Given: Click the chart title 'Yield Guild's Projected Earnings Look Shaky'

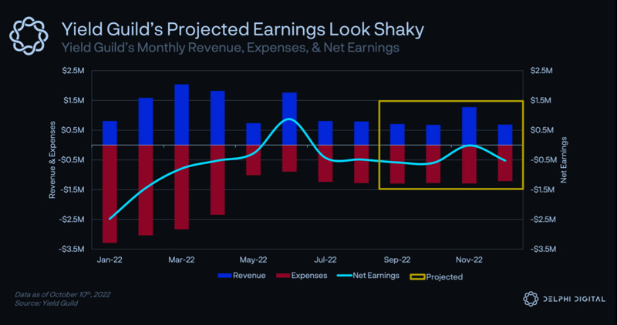Looking at the screenshot, I should pyautogui.click(x=242, y=29).
